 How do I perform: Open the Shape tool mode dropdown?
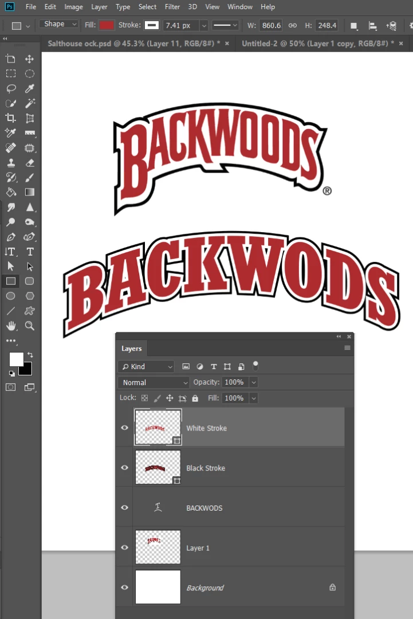pyautogui.click(x=58, y=24)
